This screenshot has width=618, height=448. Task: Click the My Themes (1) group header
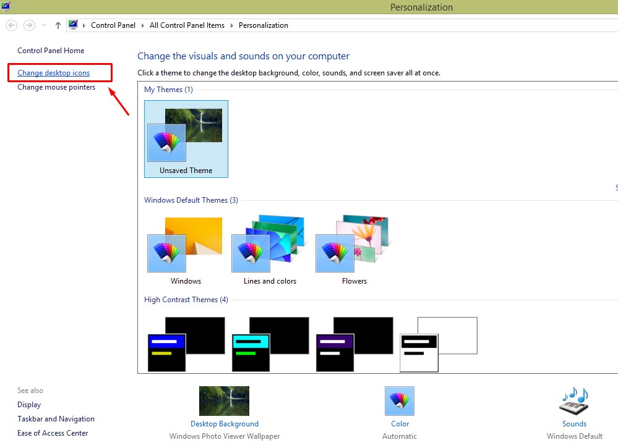click(x=169, y=90)
